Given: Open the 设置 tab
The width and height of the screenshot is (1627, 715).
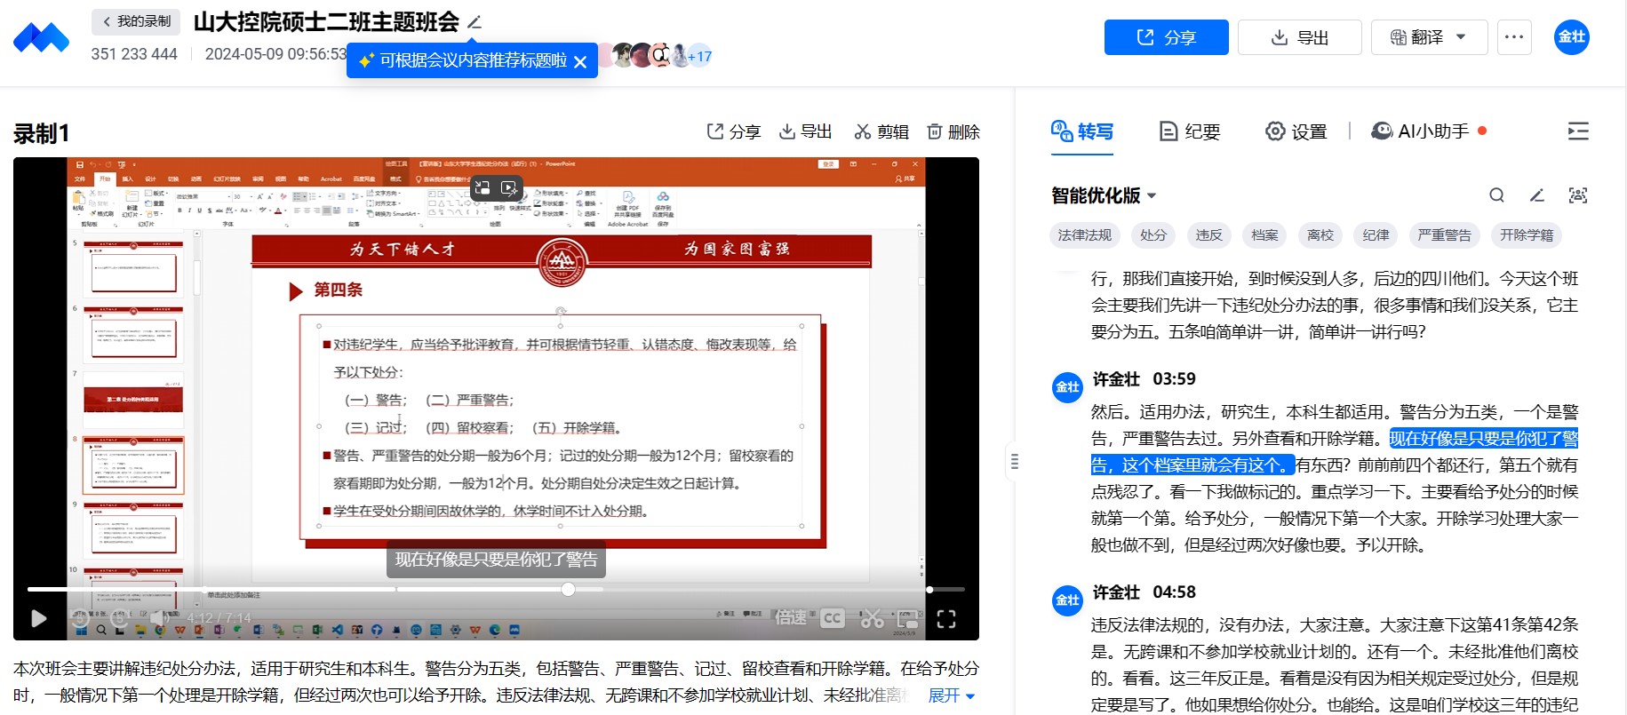Looking at the screenshot, I should [1296, 131].
